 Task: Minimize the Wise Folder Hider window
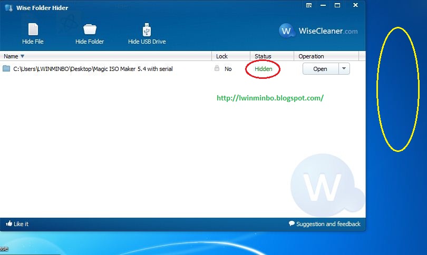tap(323, 5)
